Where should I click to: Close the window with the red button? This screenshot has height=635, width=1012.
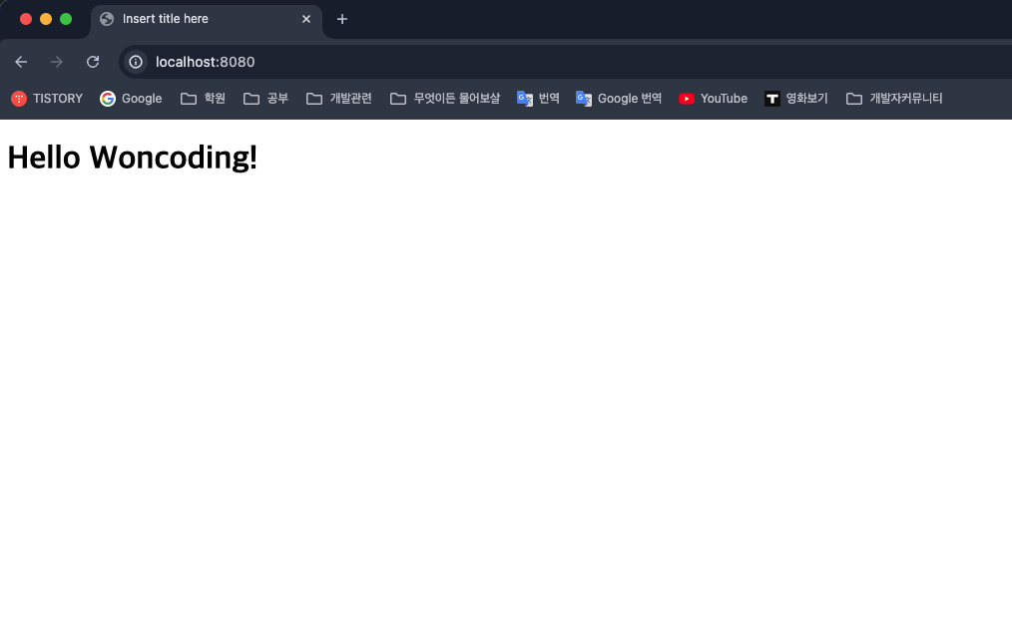pos(26,19)
